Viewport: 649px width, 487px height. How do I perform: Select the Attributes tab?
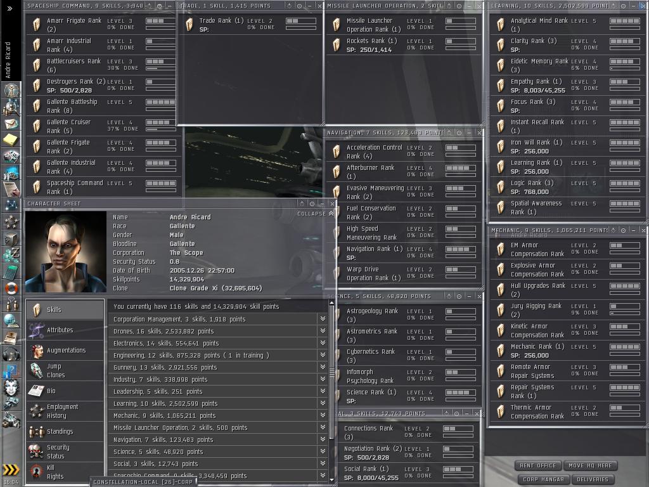point(65,330)
